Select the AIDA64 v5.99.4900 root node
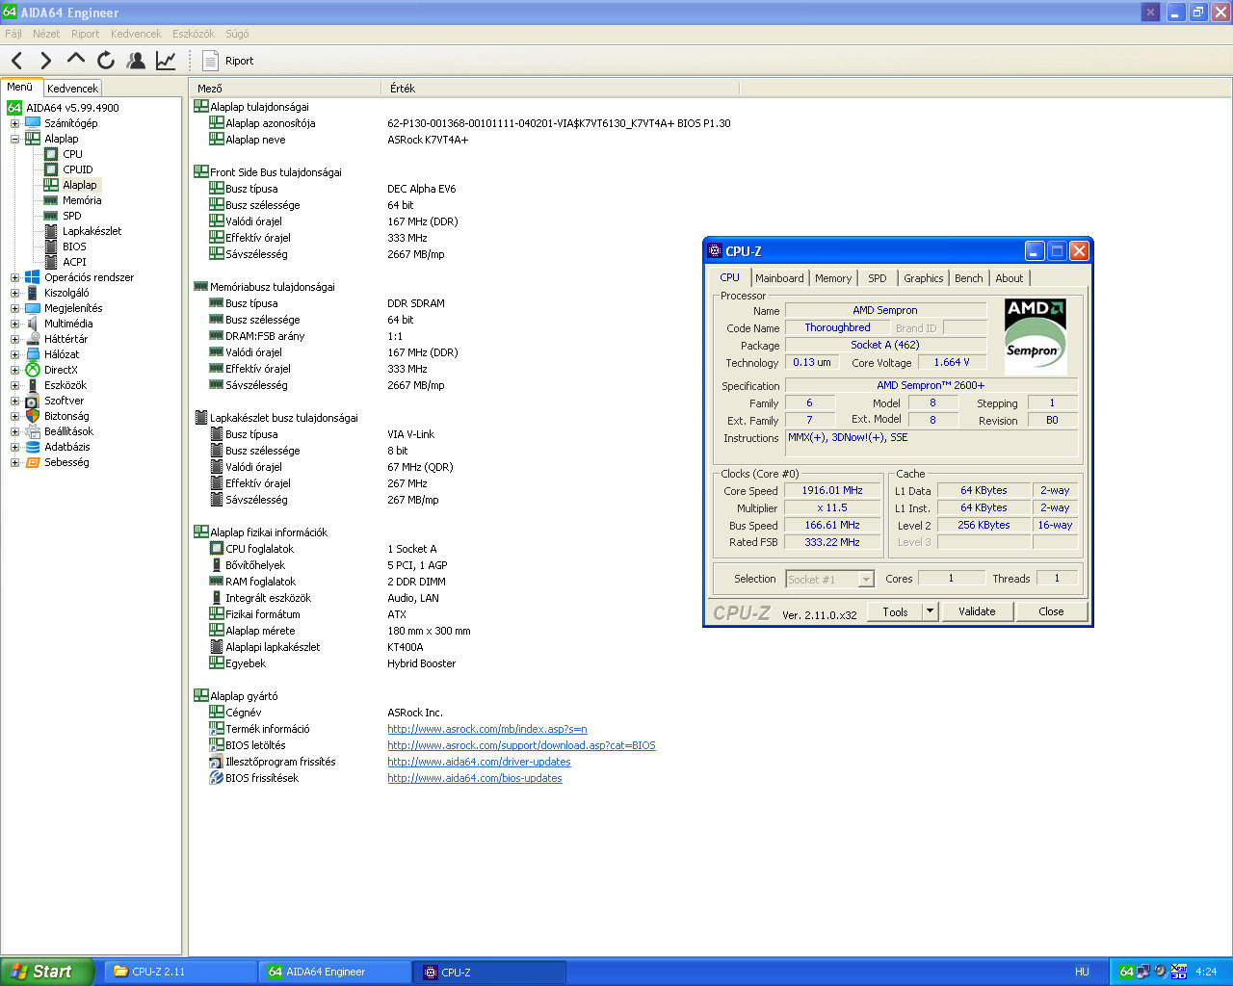 pos(73,108)
